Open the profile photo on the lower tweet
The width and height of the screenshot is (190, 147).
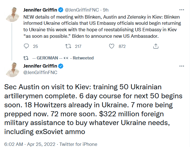(x=12, y=70)
